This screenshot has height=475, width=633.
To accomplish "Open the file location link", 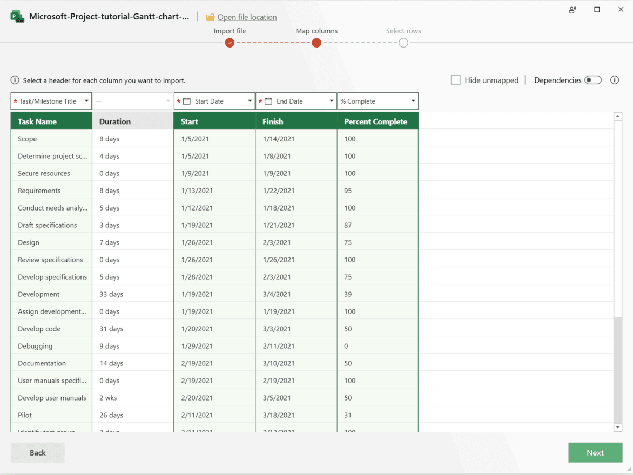I will pyautogui.click(x=247, y=17).
